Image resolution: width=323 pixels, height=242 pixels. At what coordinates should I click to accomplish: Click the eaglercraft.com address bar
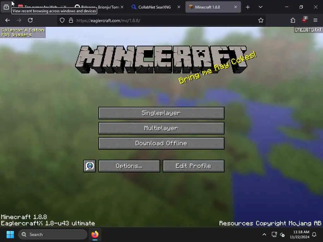point(161,20)
